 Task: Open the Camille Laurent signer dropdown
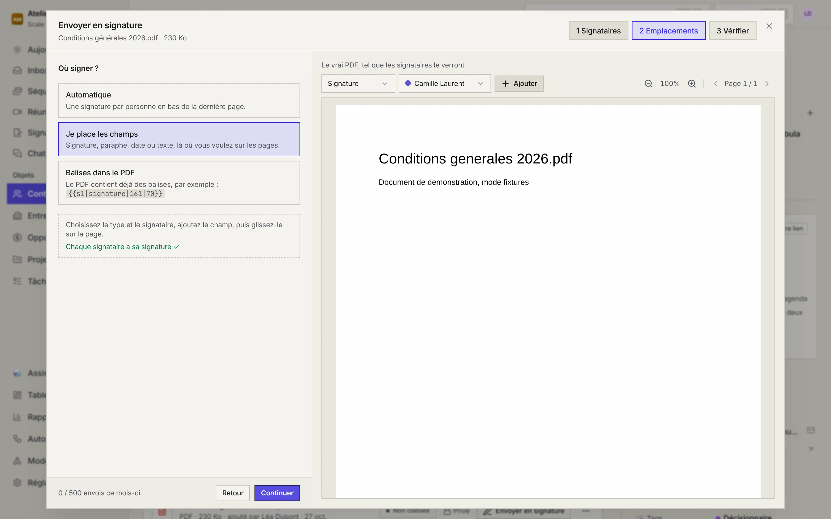pos(444,83)
